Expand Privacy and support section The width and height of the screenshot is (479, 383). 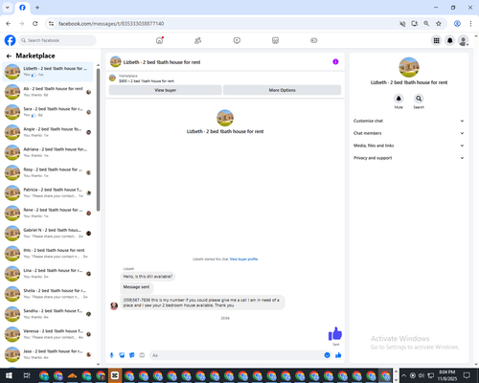point(408,158)
